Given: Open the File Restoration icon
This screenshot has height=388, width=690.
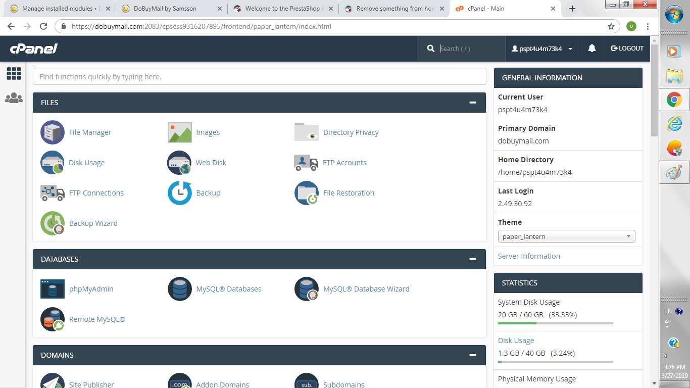Looking at the screenshot, I should (x=307, y=193).
